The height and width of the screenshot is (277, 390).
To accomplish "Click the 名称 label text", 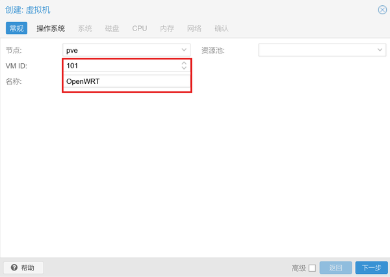I will [14, 81].
